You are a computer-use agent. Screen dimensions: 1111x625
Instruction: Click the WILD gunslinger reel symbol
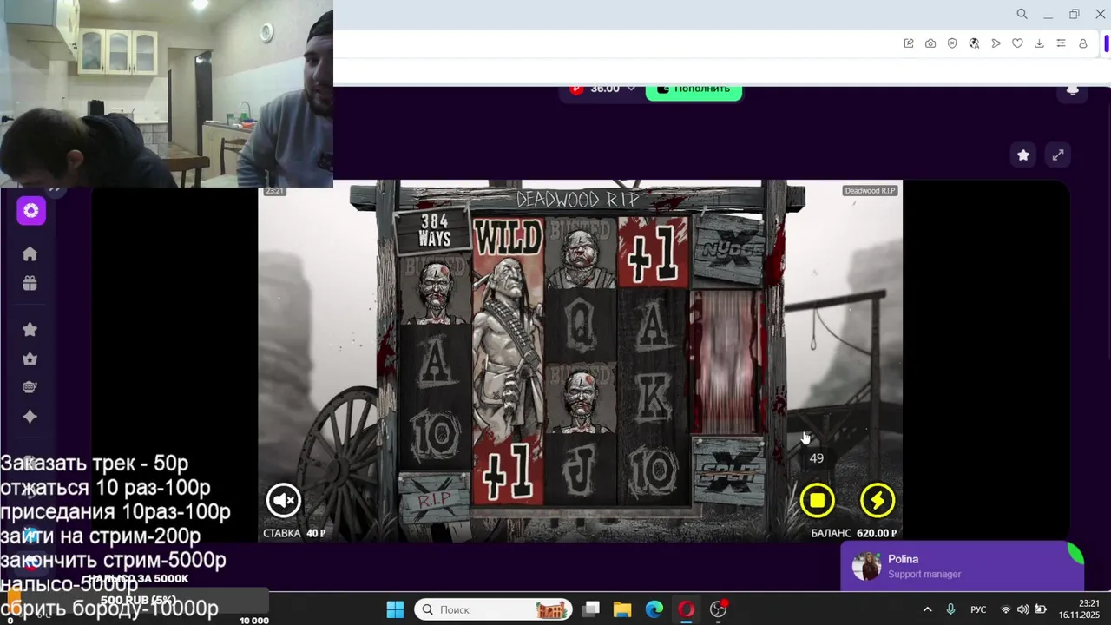pyautogui.click(x=509, y=325)
